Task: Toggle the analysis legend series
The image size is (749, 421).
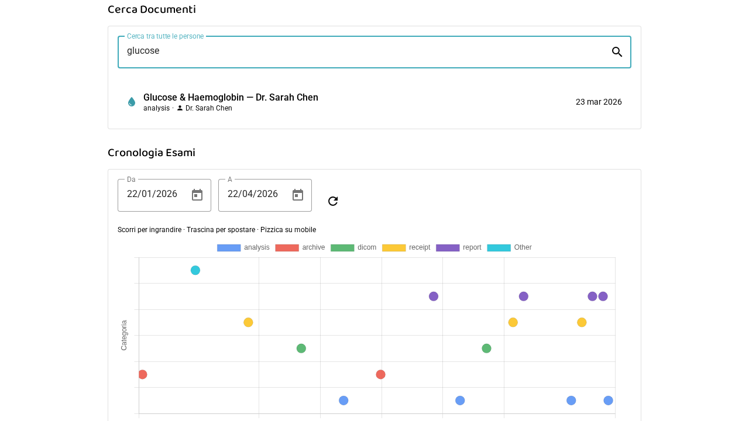Action: click(243, 248)
